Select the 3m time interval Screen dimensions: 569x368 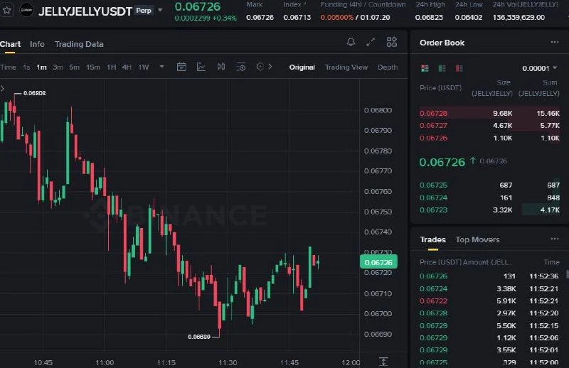[58, 67]
